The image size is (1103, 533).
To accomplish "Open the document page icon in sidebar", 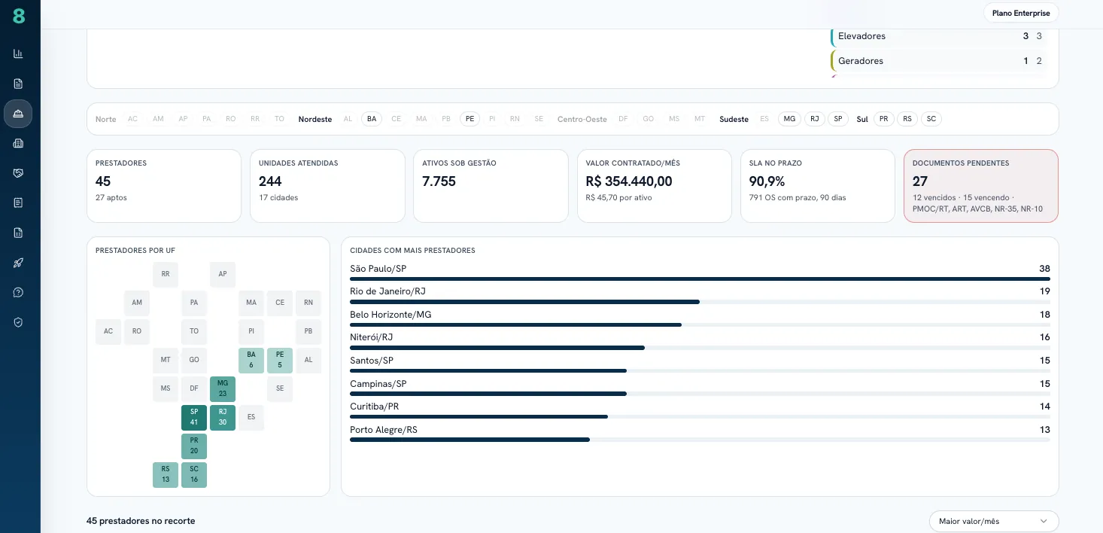I will [18, 84].
